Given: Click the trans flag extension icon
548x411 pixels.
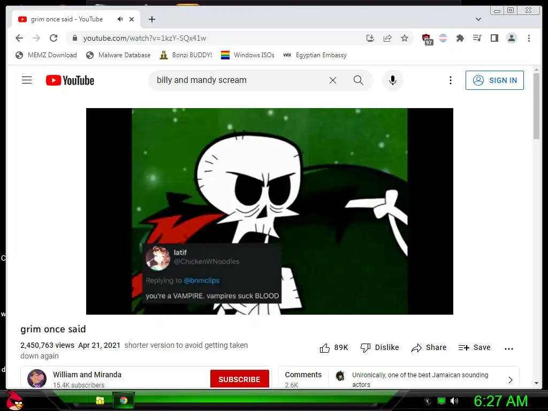Looking at the screenshot, I should point(443,38).
